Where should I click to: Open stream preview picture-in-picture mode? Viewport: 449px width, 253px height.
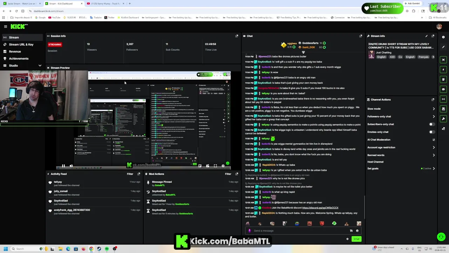click(200, 166)
